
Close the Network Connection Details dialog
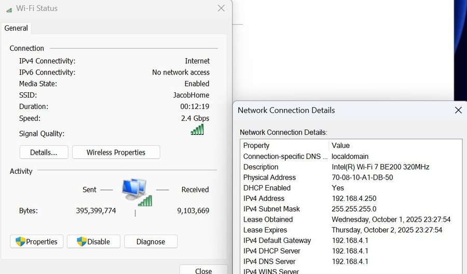pyautogui.click(x=458, y=110)
